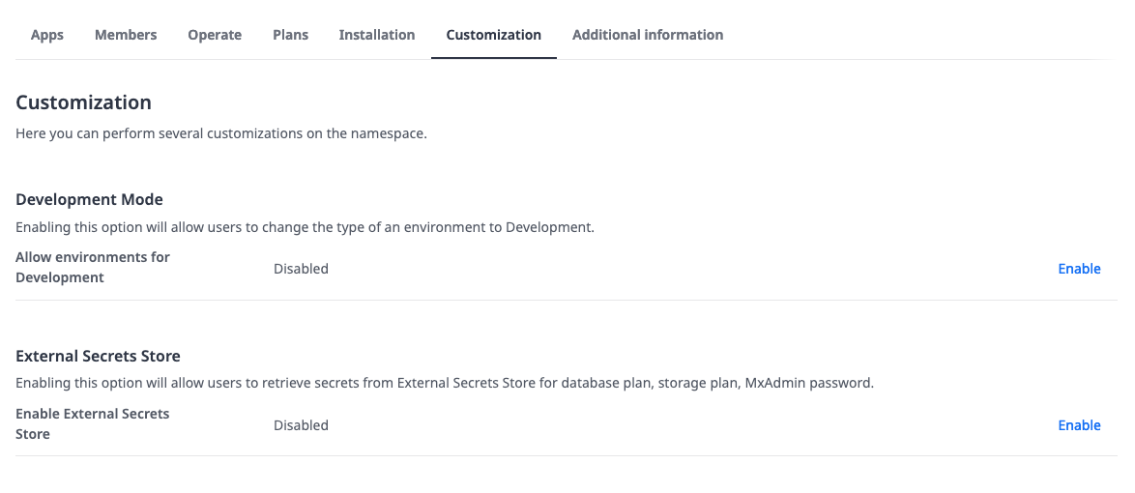Screen dimensions: 1135x493
Task: Click Disabled status for Development environments
Action: [x=301, y=269]
